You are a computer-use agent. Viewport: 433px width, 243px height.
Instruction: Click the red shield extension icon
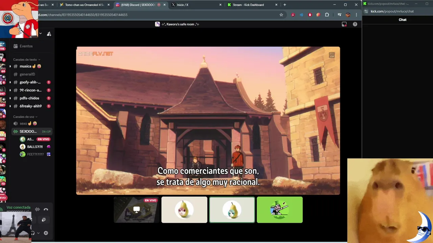310,15
